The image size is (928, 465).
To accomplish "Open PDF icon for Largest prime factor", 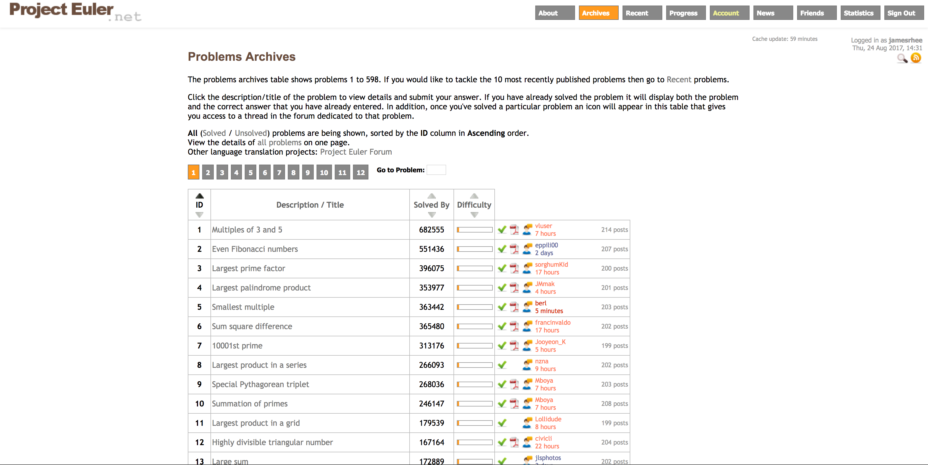I will click(x=515, y=268).
